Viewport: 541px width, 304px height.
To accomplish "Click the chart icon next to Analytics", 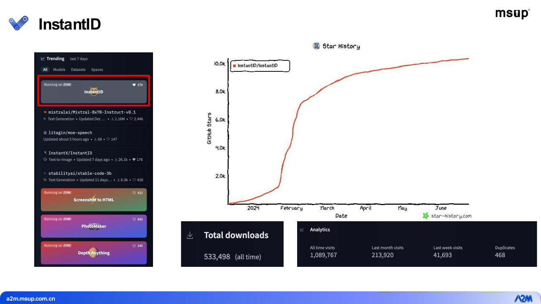I will [302, 230].
